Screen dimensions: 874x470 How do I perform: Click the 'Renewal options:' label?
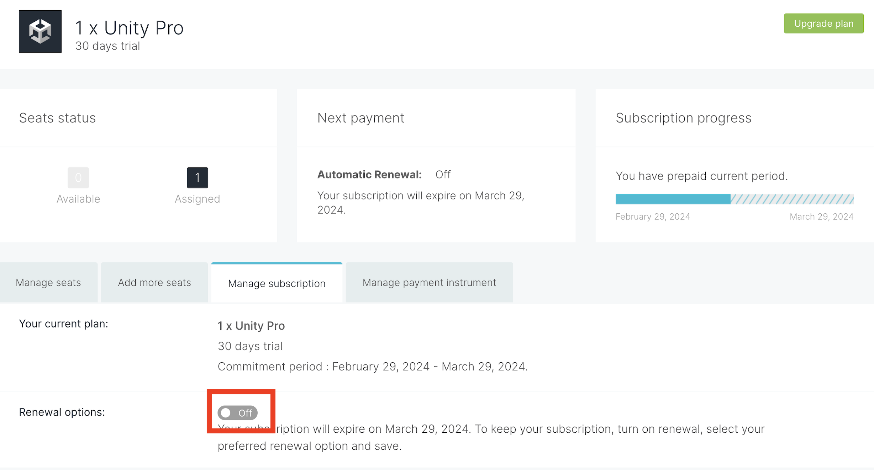click(62, 412)
